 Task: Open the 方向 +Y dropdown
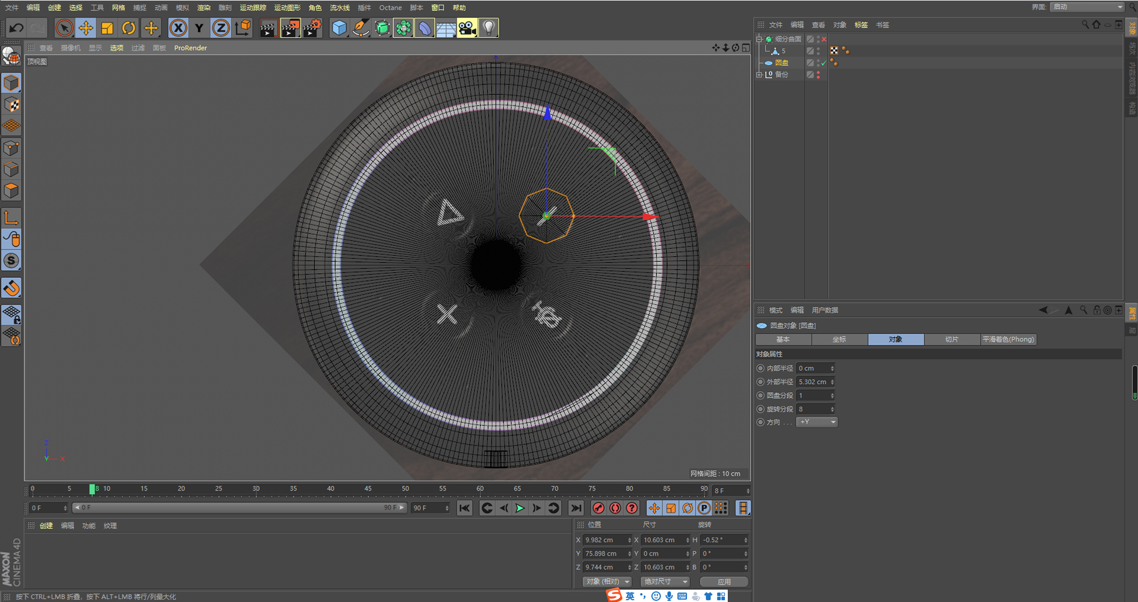point(817,422)
